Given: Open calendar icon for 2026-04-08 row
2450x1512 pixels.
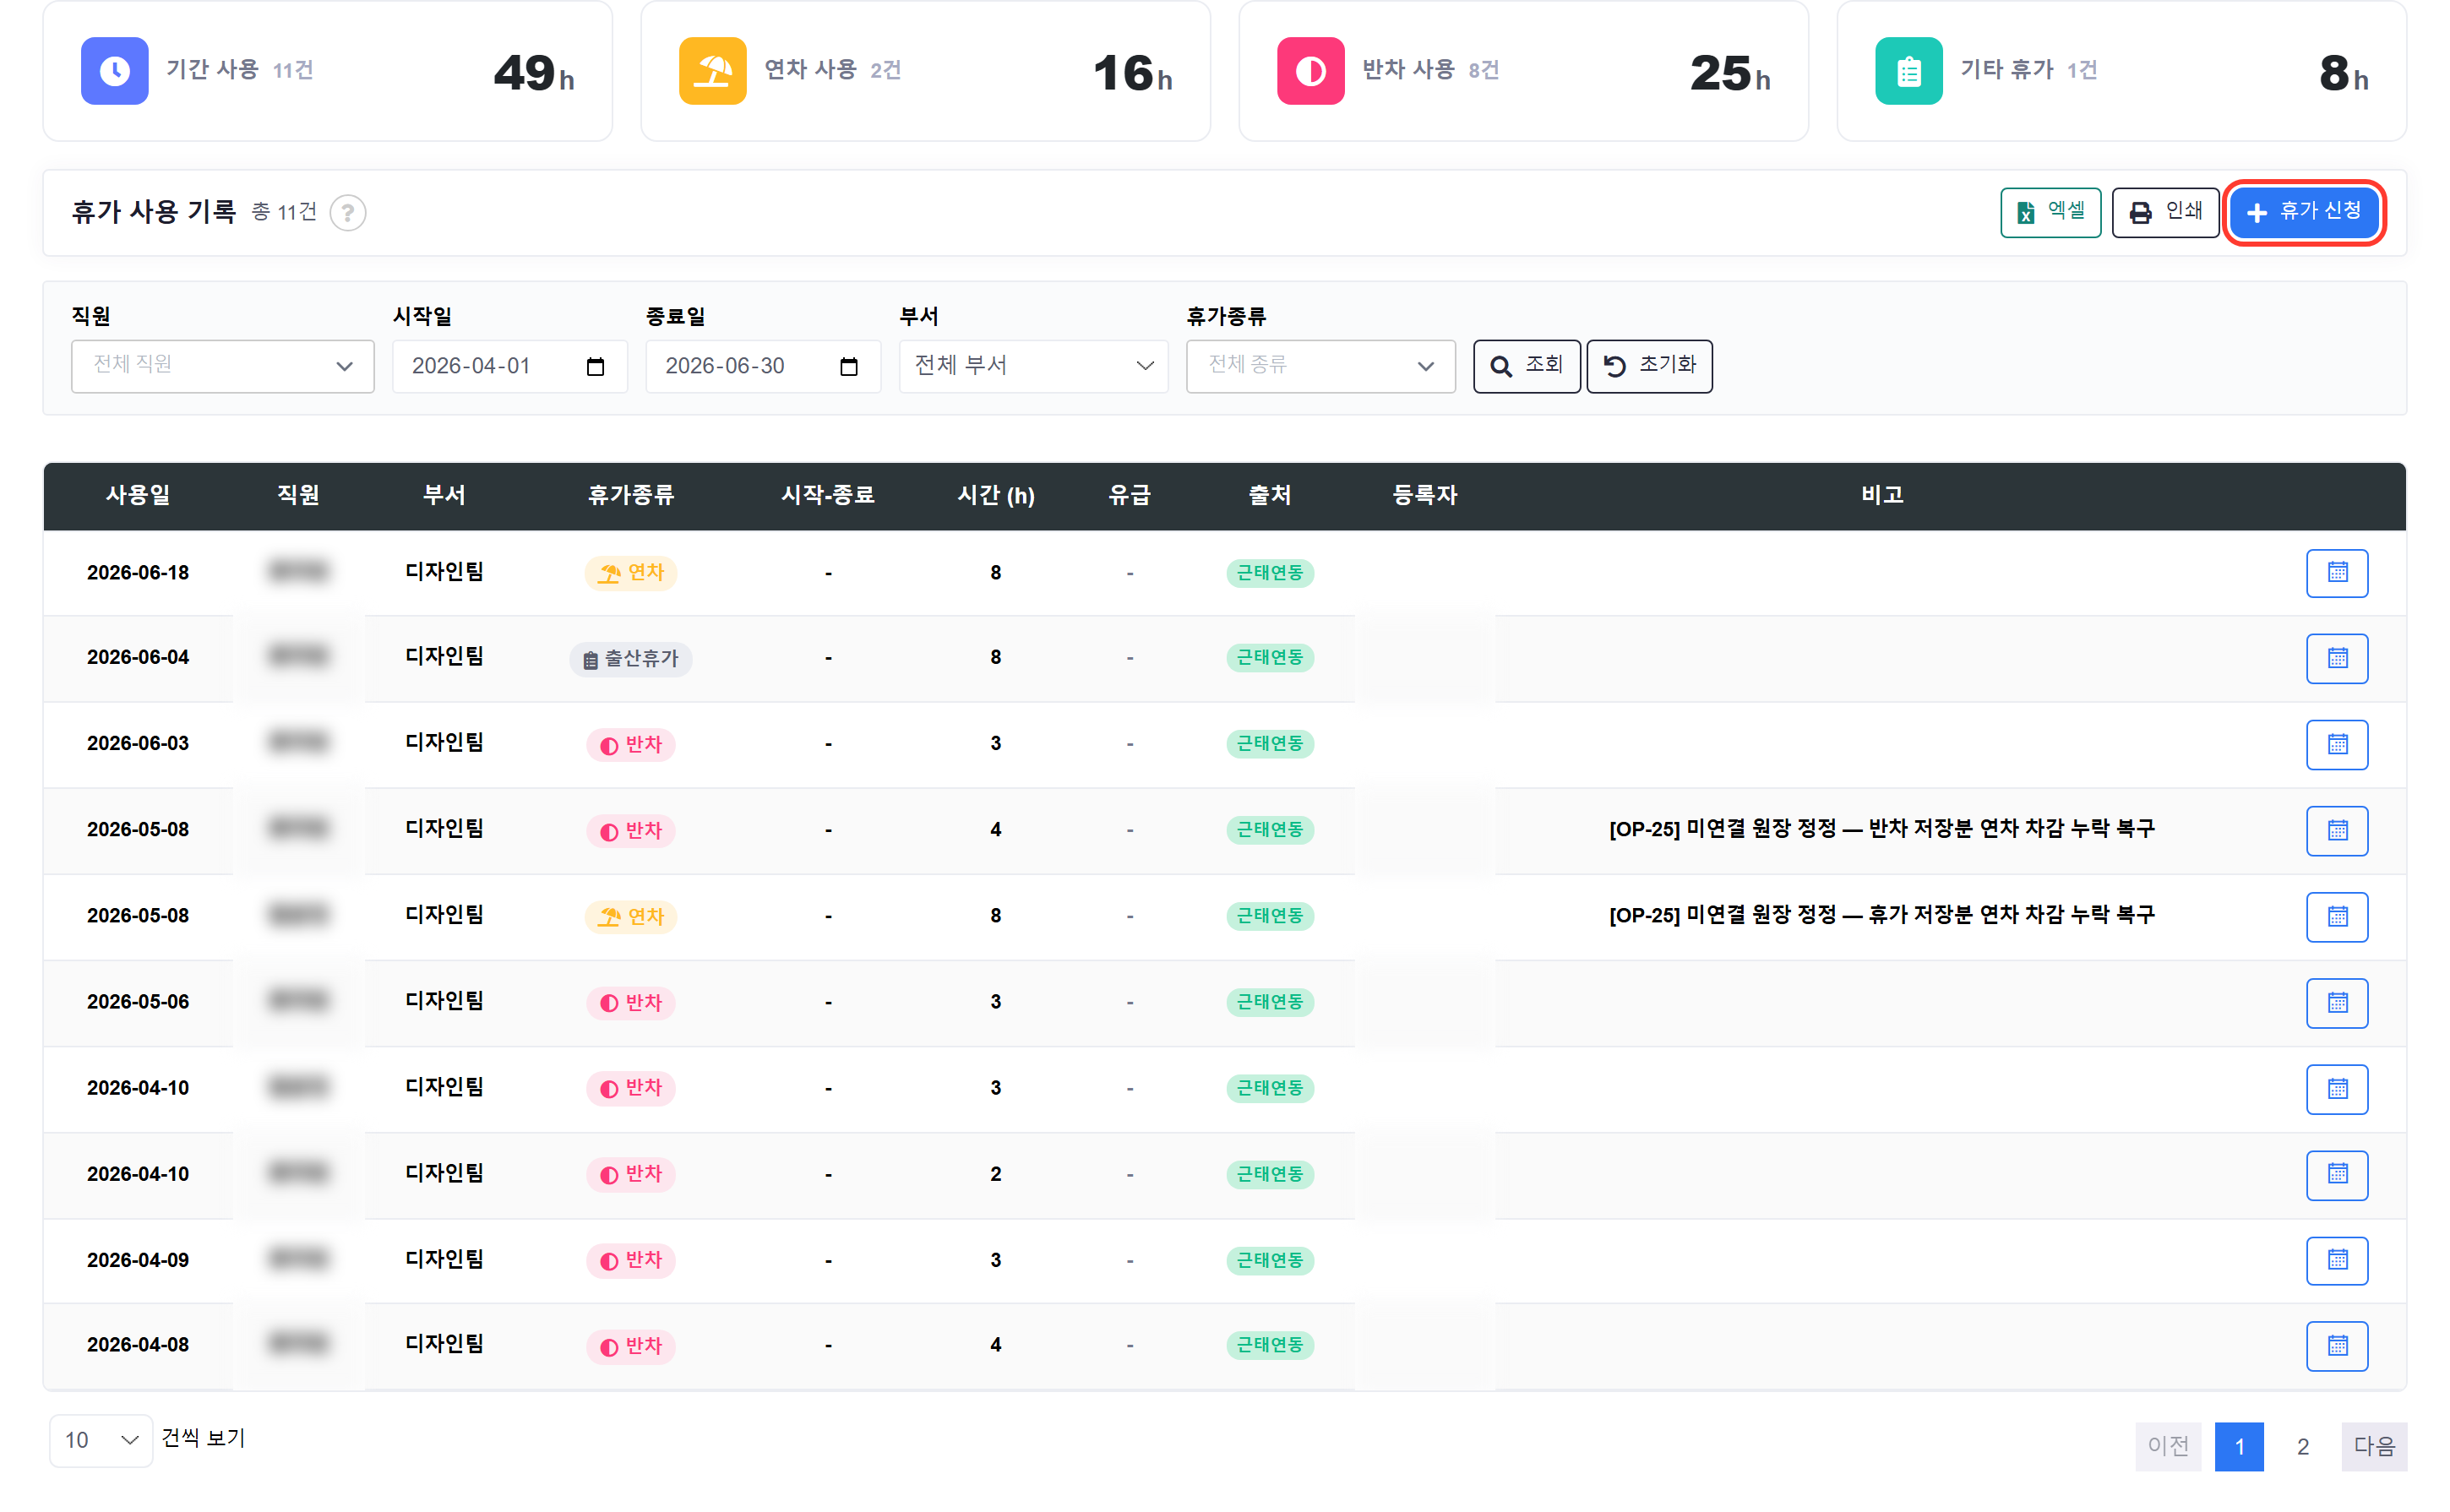Looking at the screenshot, I should tap(2336, 1345).
